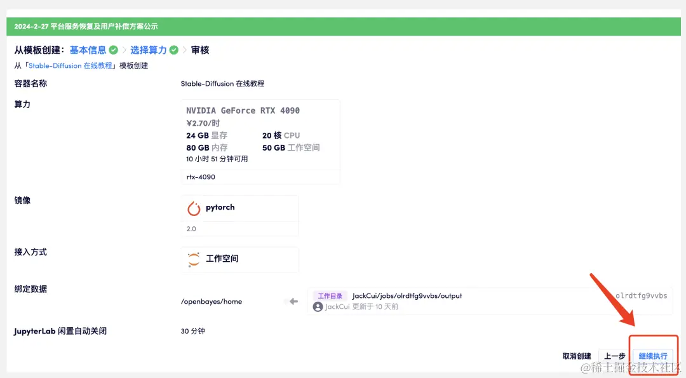686x378 pixels.
Task: Click the 工作目录 badge
Action: [x=328, y=295]
